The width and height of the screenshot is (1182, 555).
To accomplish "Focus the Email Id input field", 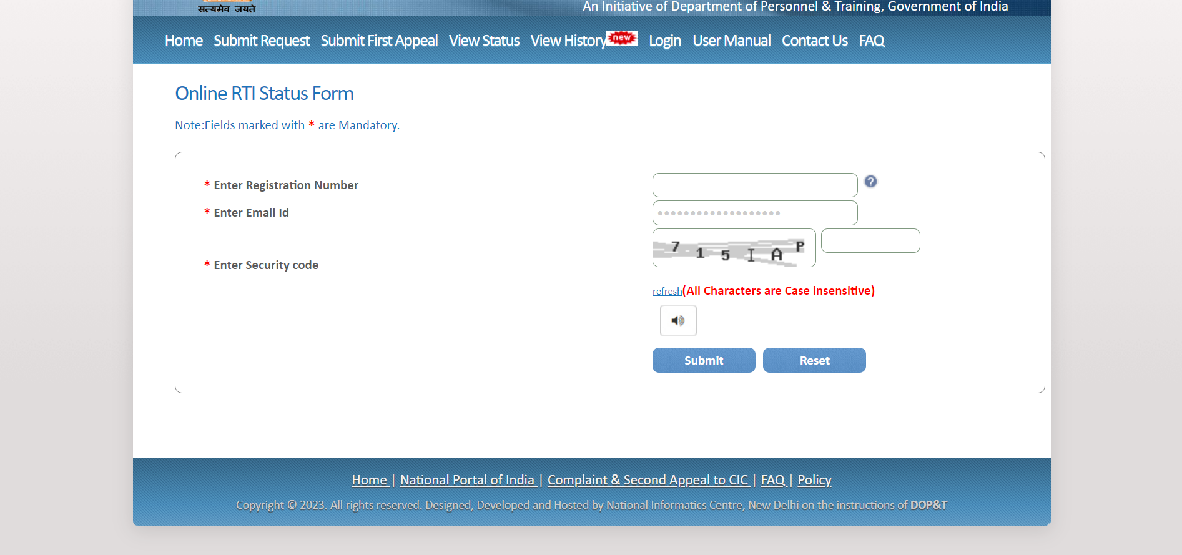I will point(755,213).
